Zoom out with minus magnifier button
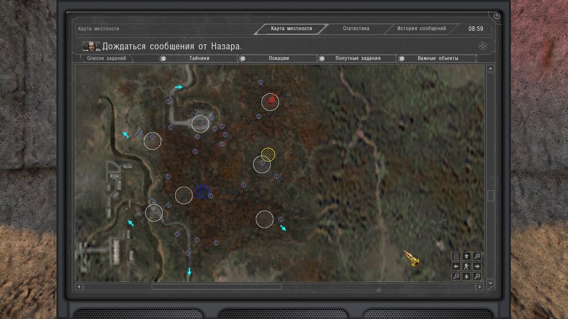This screenshot has height=319, width=568. pos(456,276)
